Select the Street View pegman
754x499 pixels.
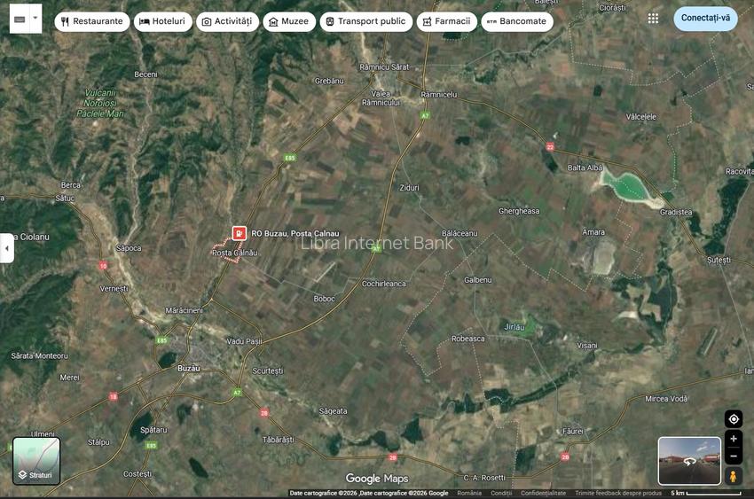[733, 476]
